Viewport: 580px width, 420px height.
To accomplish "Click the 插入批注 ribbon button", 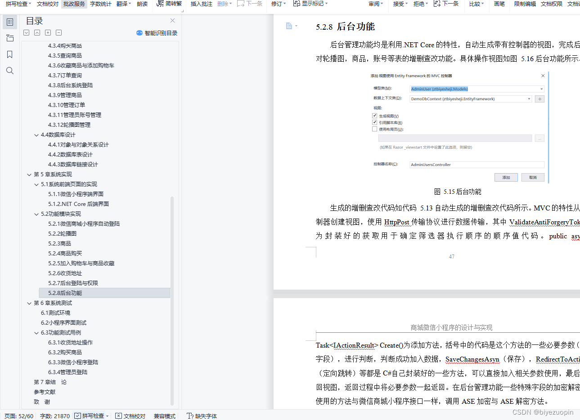I will (202, 4).
